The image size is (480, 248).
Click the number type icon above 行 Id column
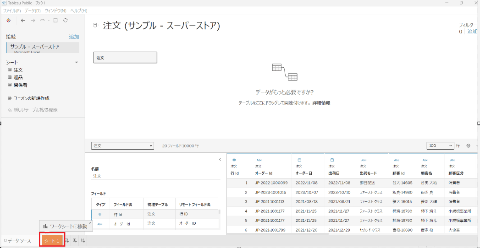[234, 160]
